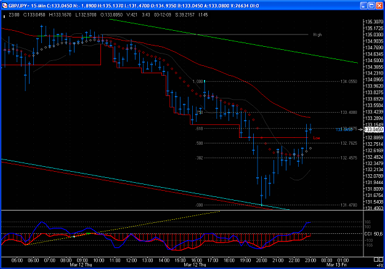Select the 1.000 Fibonacci level label
This screenshot has height=269, width=385.
point(198,81)
